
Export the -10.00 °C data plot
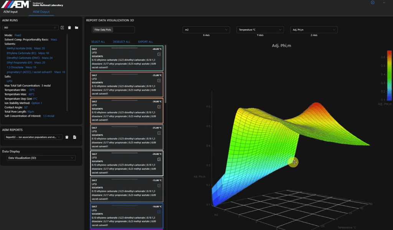[159, 212]
